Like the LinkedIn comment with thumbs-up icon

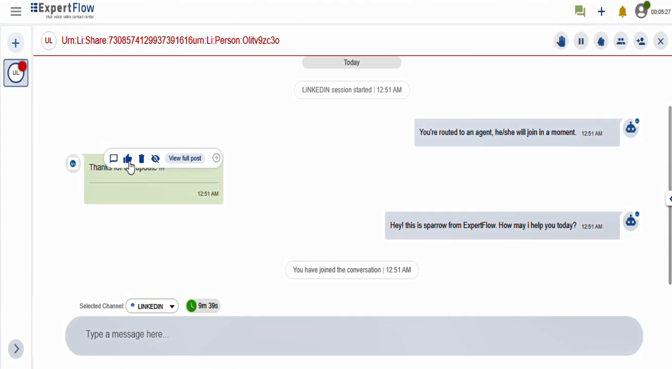tap(128, 158)
